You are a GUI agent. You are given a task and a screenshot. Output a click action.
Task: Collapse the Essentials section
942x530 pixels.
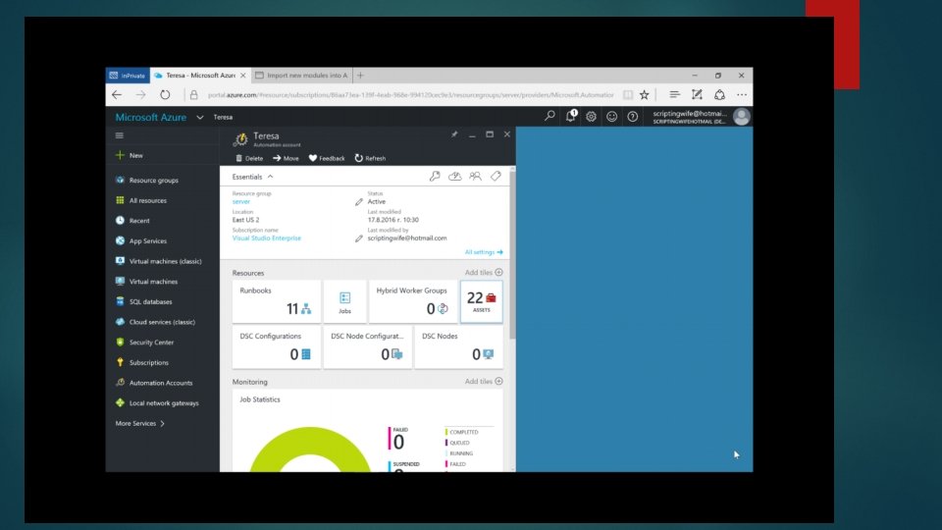coord(253,177)
